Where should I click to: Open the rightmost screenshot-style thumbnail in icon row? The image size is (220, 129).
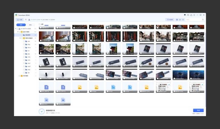pos(197,87)
